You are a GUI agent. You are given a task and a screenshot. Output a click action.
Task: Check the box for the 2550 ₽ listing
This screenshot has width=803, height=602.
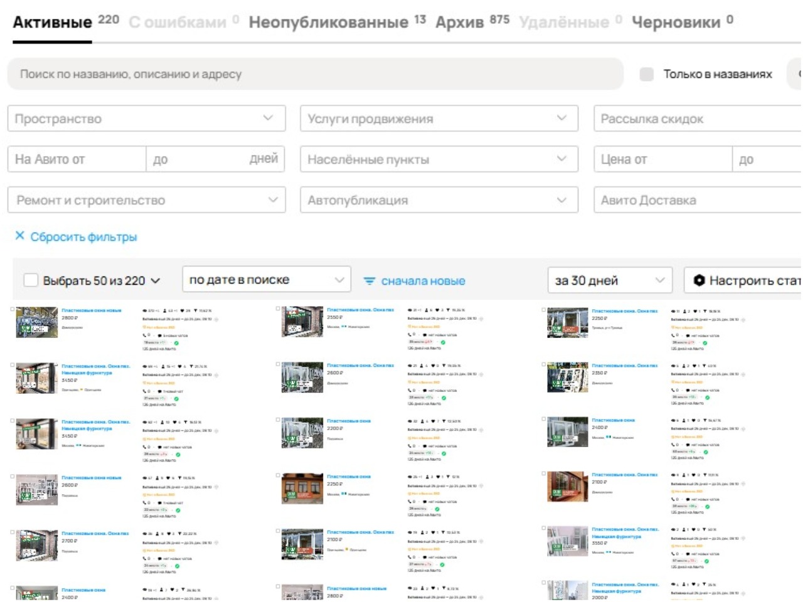278,309
